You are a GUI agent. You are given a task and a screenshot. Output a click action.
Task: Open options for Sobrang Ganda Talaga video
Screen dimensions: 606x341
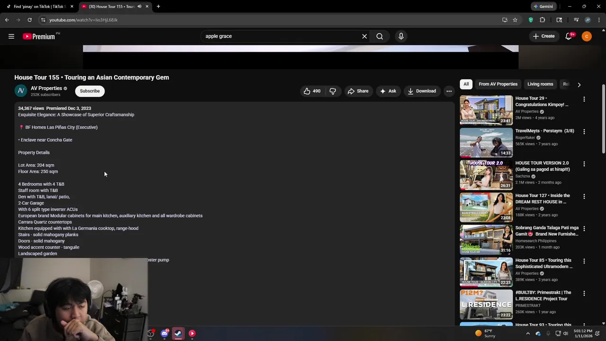[x=584, y=228]
